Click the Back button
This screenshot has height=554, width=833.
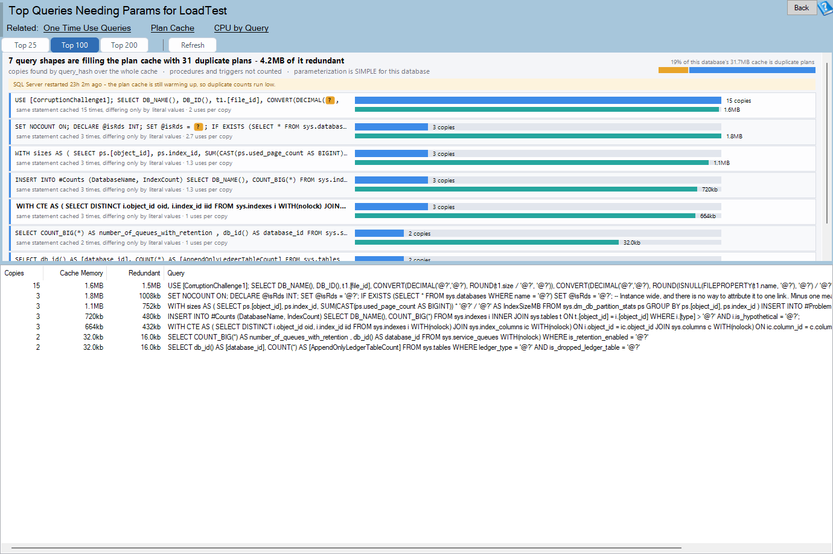pos(802,8)
